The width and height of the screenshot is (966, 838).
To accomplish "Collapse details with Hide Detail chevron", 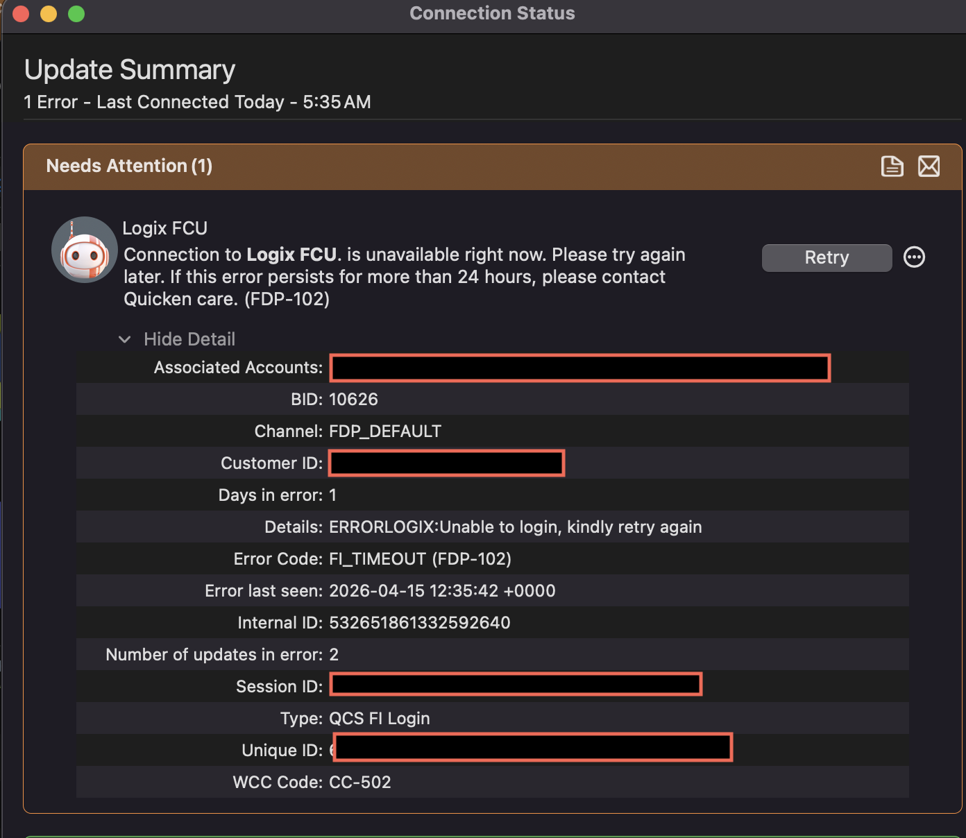I will click(125, 339).
